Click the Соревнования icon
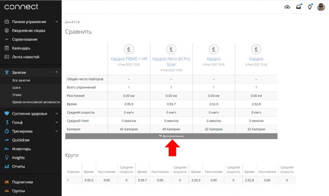 click(7, 39)
